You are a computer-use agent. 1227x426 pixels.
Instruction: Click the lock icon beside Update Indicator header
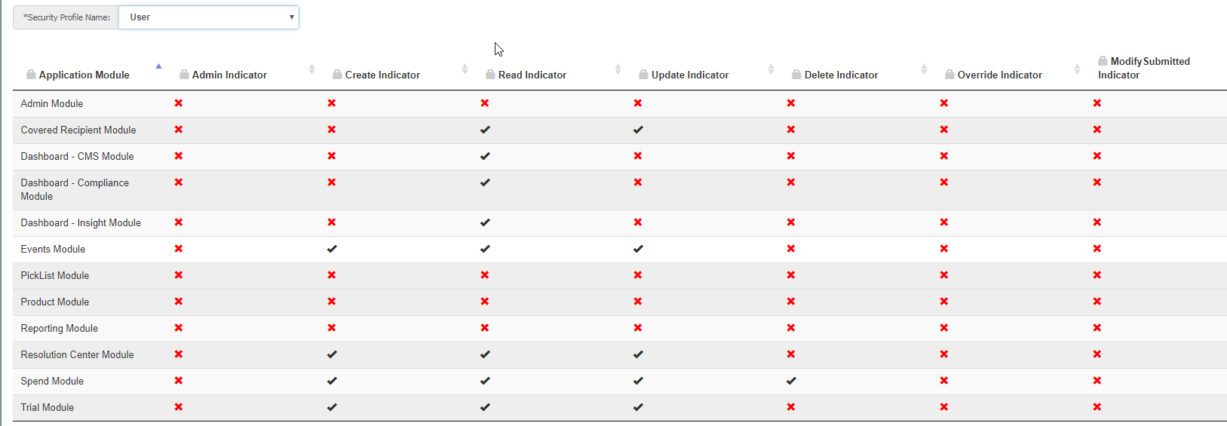pos(643,75)
